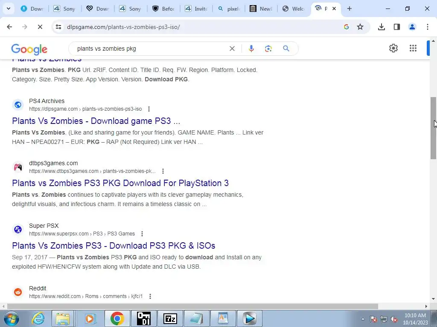The width and height of the screenshot is (437, 327).
Task: Click the dlpsgame.com plants-vs-zombies-ps3-iso URL
Action: (x=85, y=109)
